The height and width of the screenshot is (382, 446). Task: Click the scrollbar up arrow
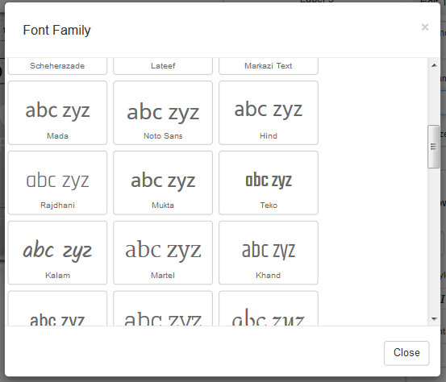pyautogui.click(x=434, y=65)
